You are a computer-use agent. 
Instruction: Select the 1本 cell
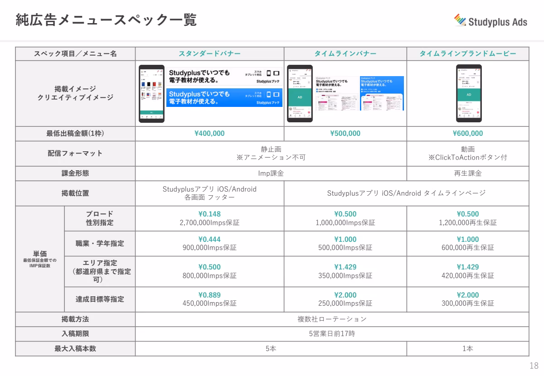click(x=468, y=349)
